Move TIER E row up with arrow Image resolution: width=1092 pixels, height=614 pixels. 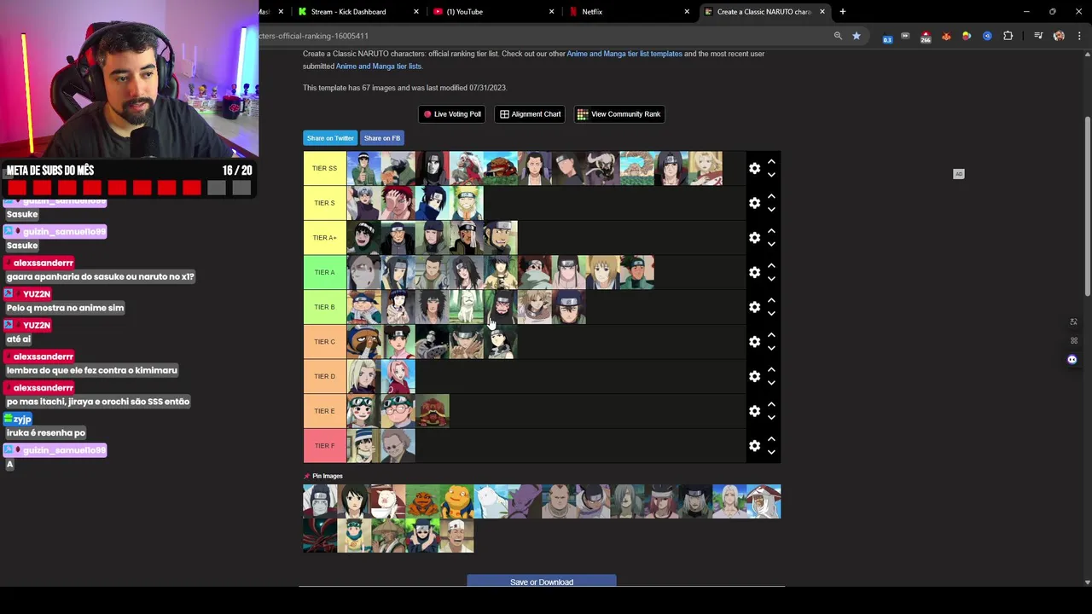coord(771,404)
